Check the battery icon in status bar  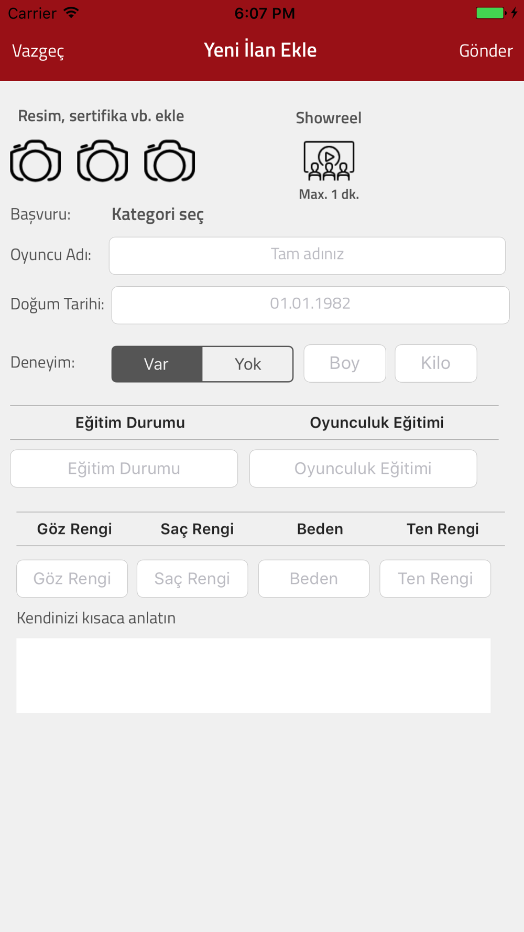(x=491, y=13)
